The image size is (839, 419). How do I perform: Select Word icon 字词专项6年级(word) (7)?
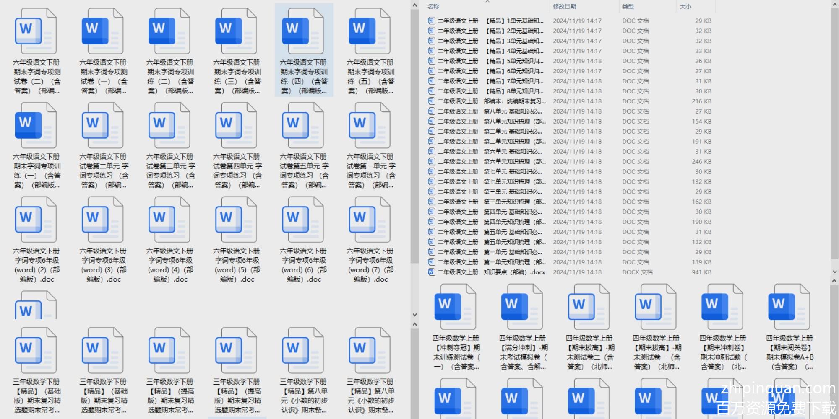coord(370,220)
